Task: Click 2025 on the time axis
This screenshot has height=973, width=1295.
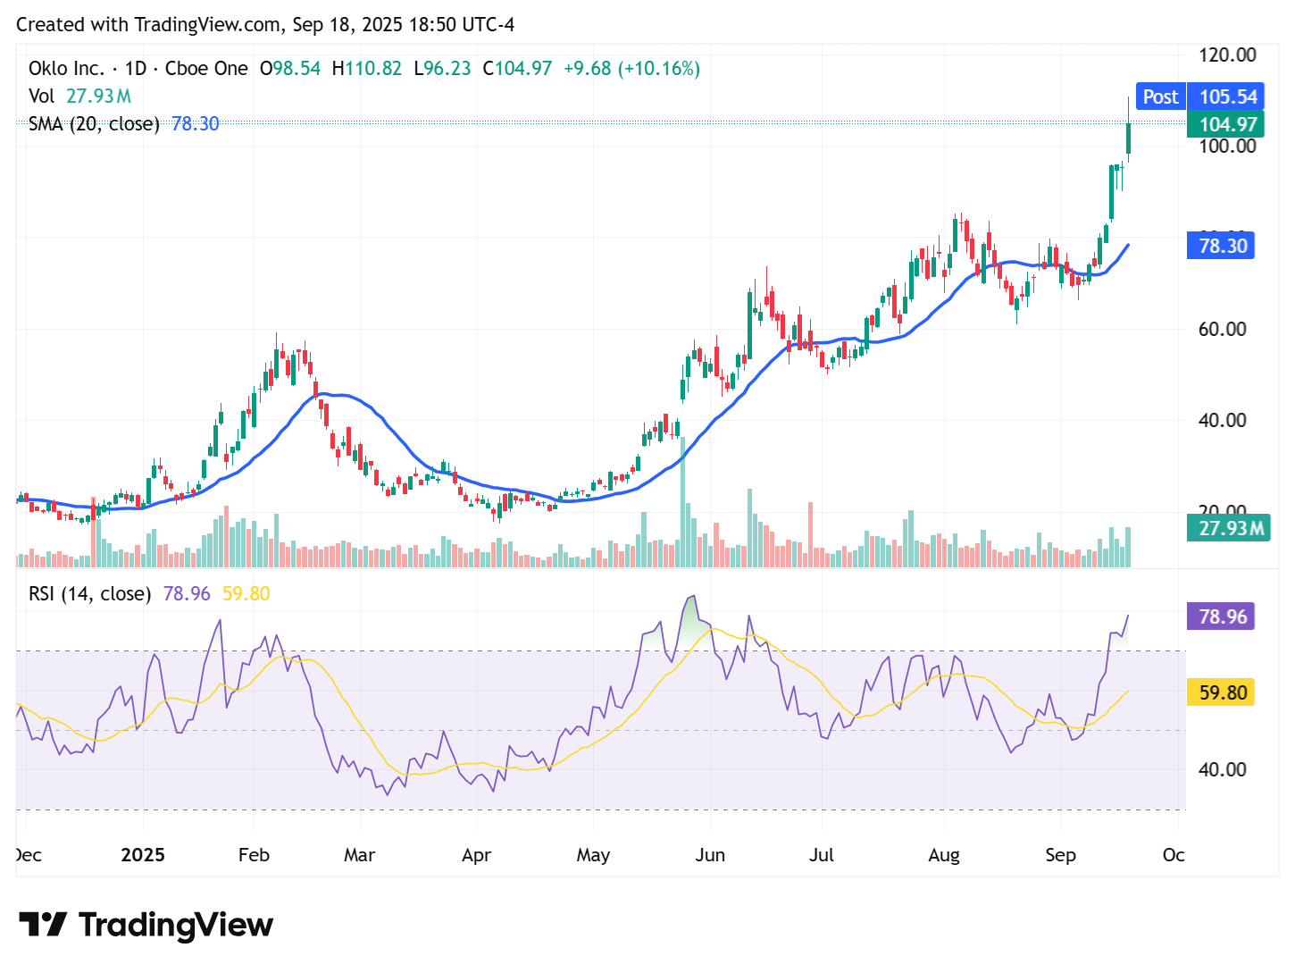Action: (x=143, y=855)
